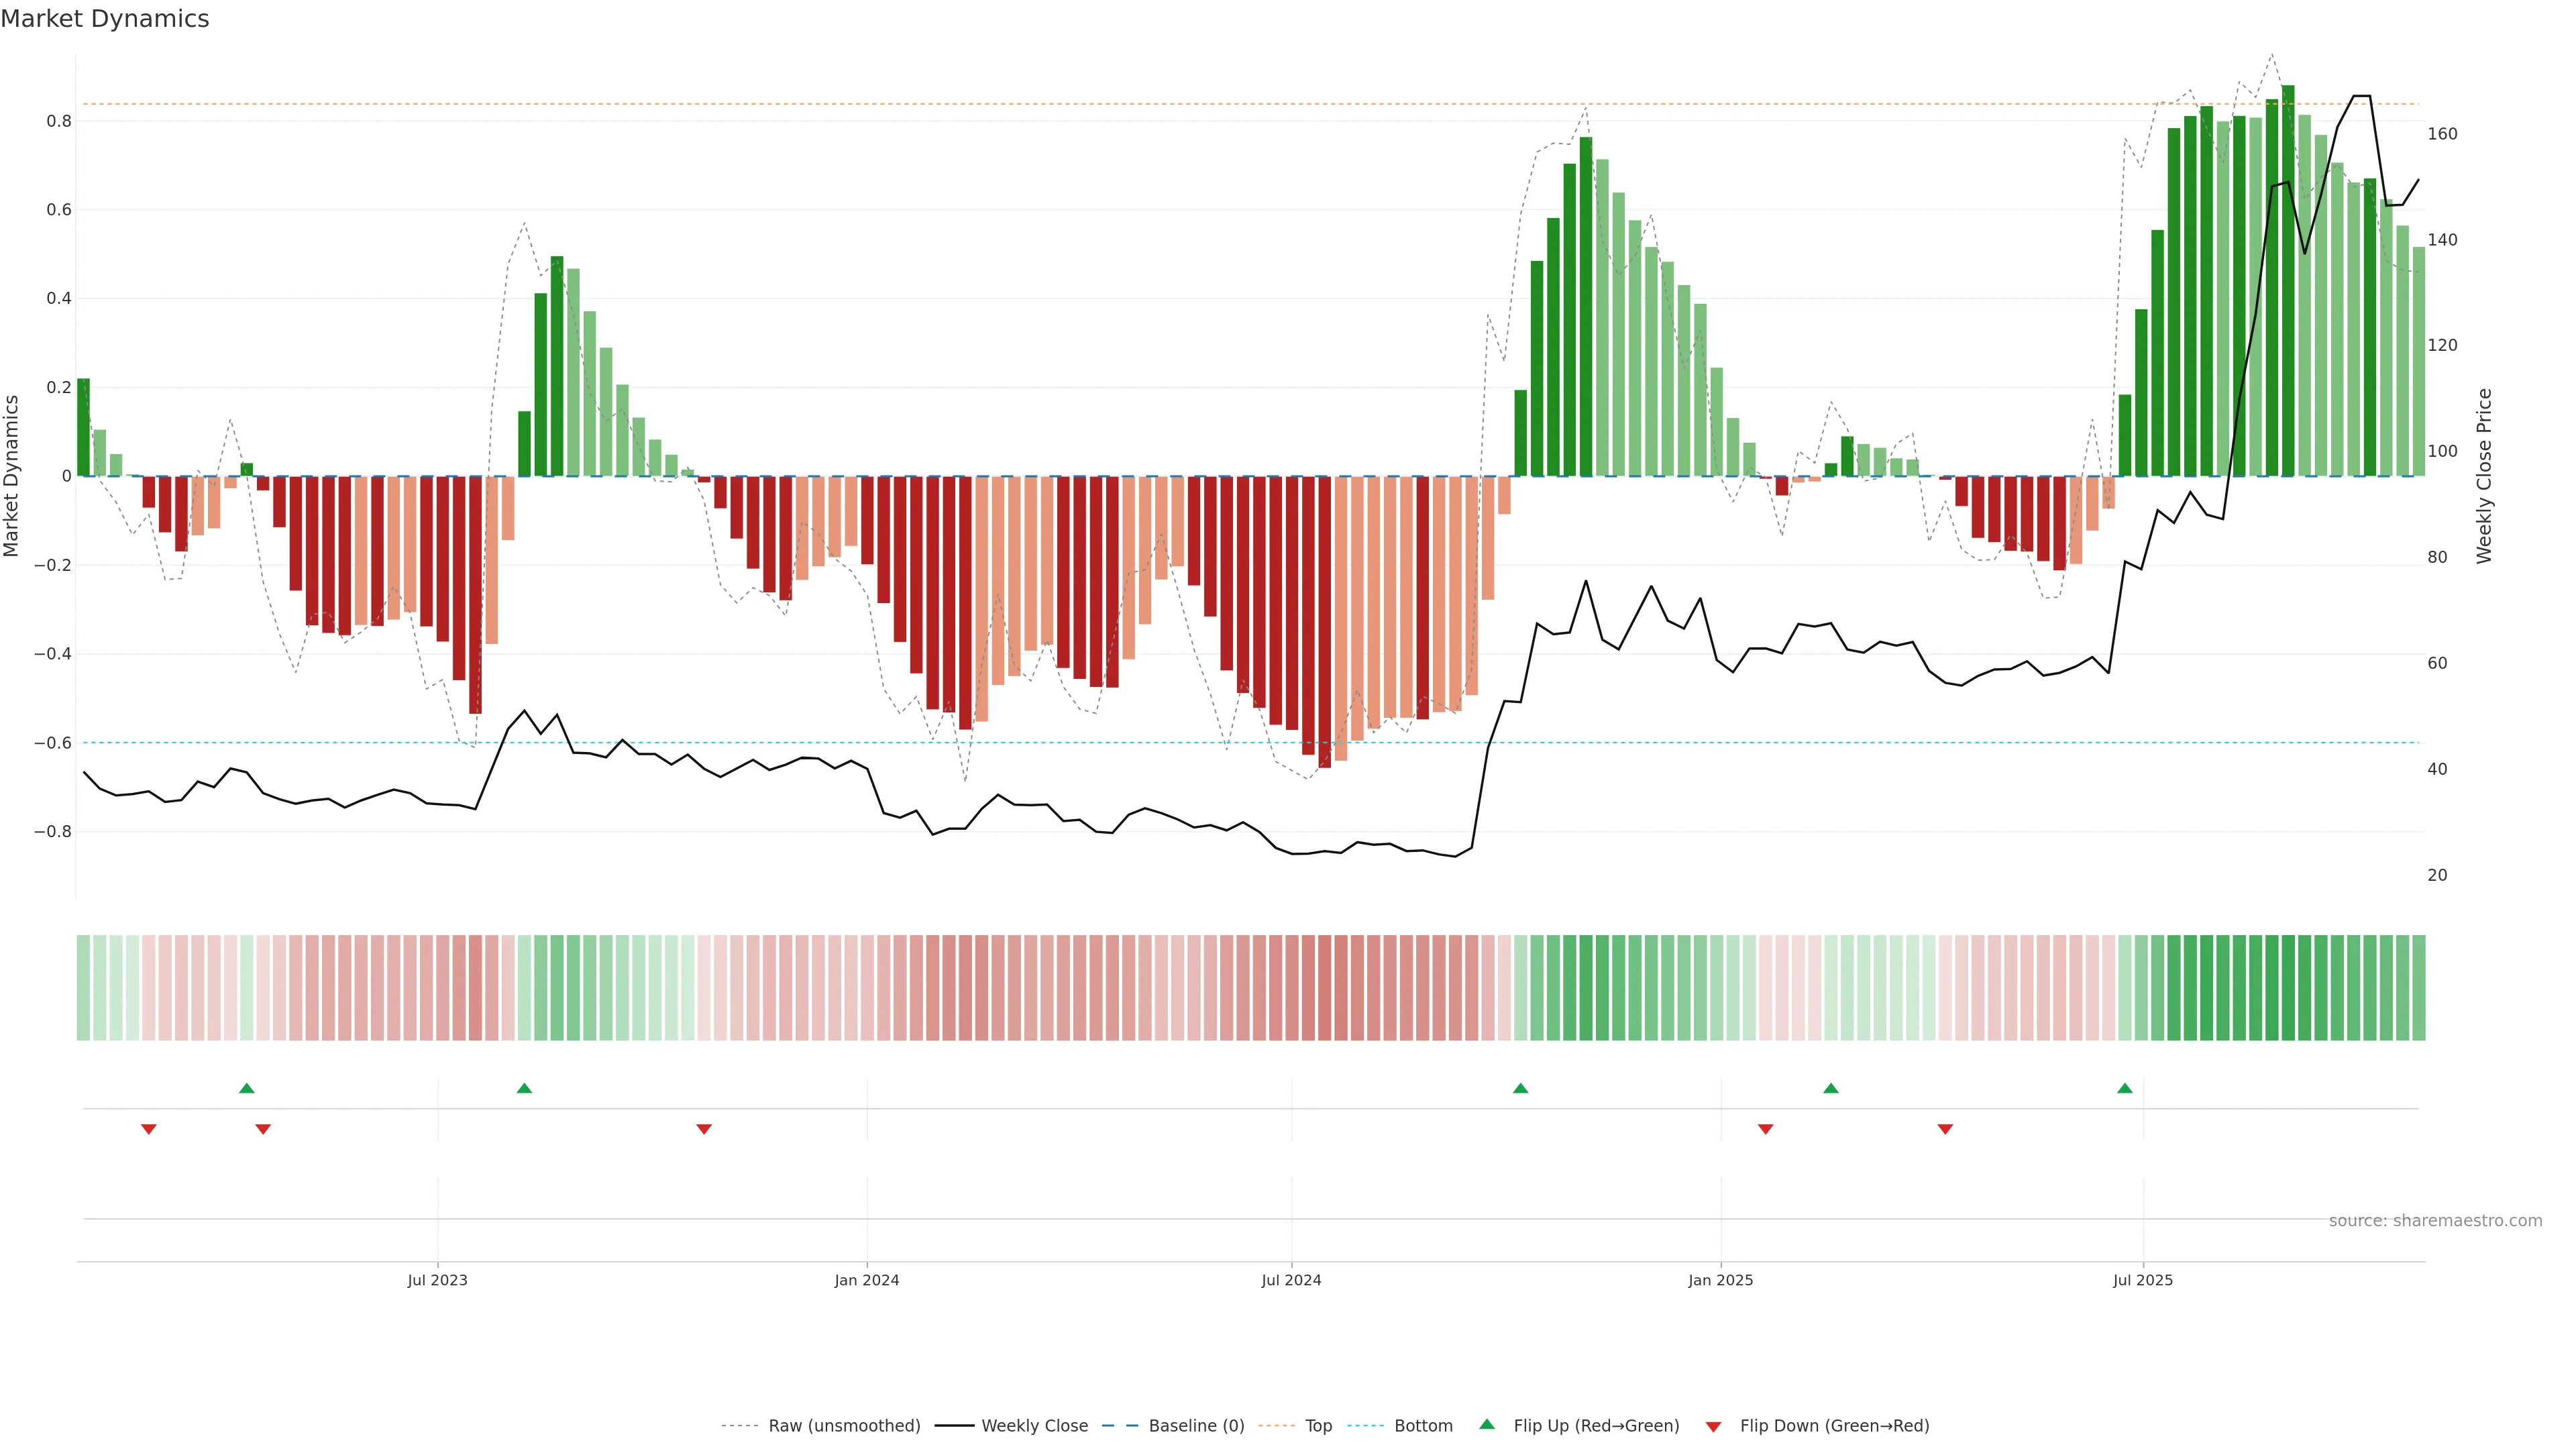Click Flip Up green triangle legend icon
This screenshot has height=1449, width=2576.
(1487, 1424)
